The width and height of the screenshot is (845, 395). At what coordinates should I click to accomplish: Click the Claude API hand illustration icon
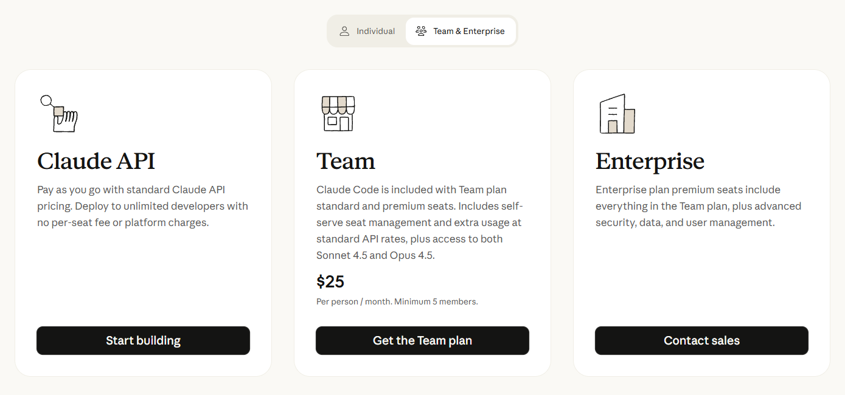click(59, 114)
